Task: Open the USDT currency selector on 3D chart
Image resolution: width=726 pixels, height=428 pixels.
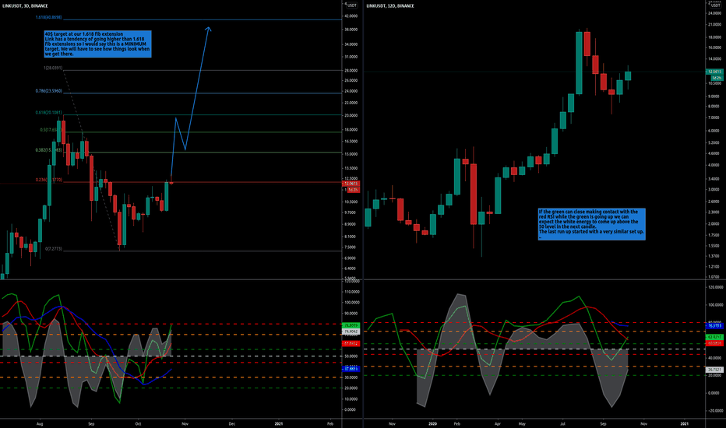Action: [x=352, y=5]
